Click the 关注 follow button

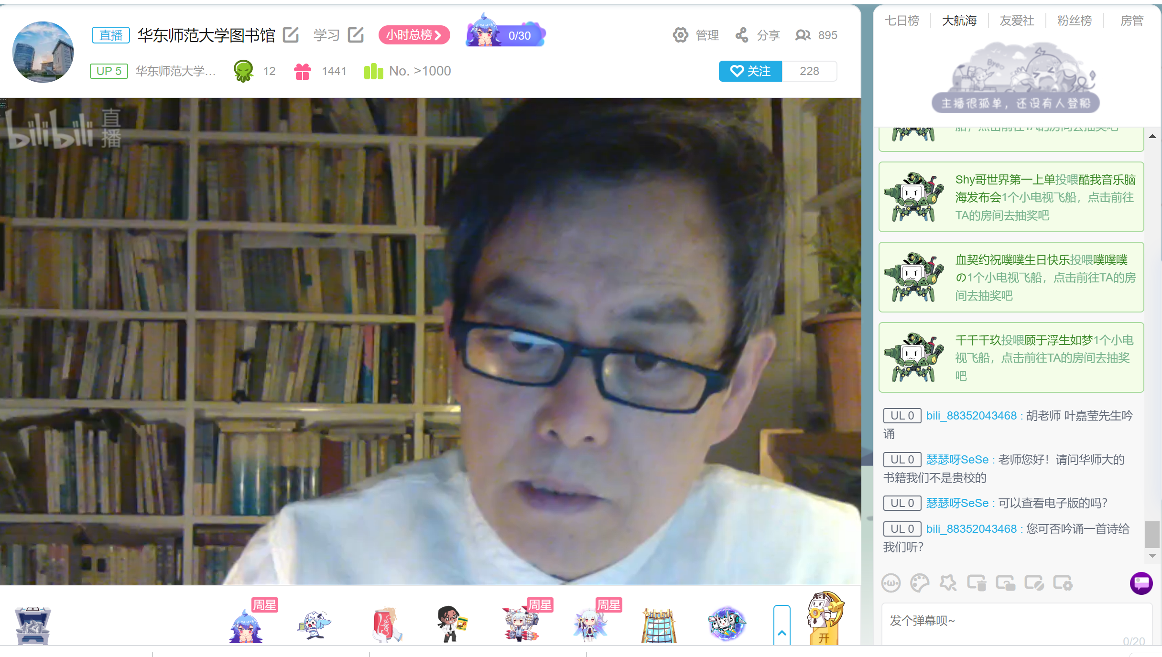[x=750, y=71]
